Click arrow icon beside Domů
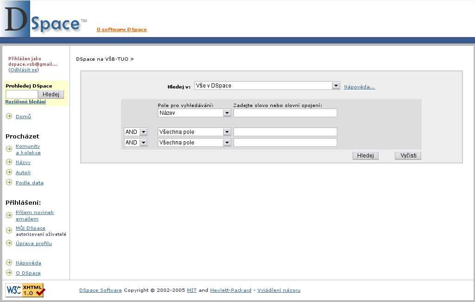This screenshot has width=475, height=302. 9,116
